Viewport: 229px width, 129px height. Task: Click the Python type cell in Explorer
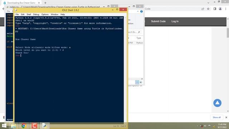tap(140, 43)
